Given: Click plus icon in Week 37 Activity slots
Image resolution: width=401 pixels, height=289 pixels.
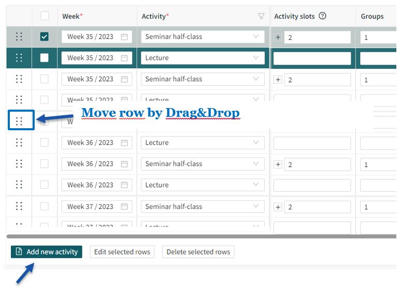Looking at the screenshot, I should tap(278, 207).
